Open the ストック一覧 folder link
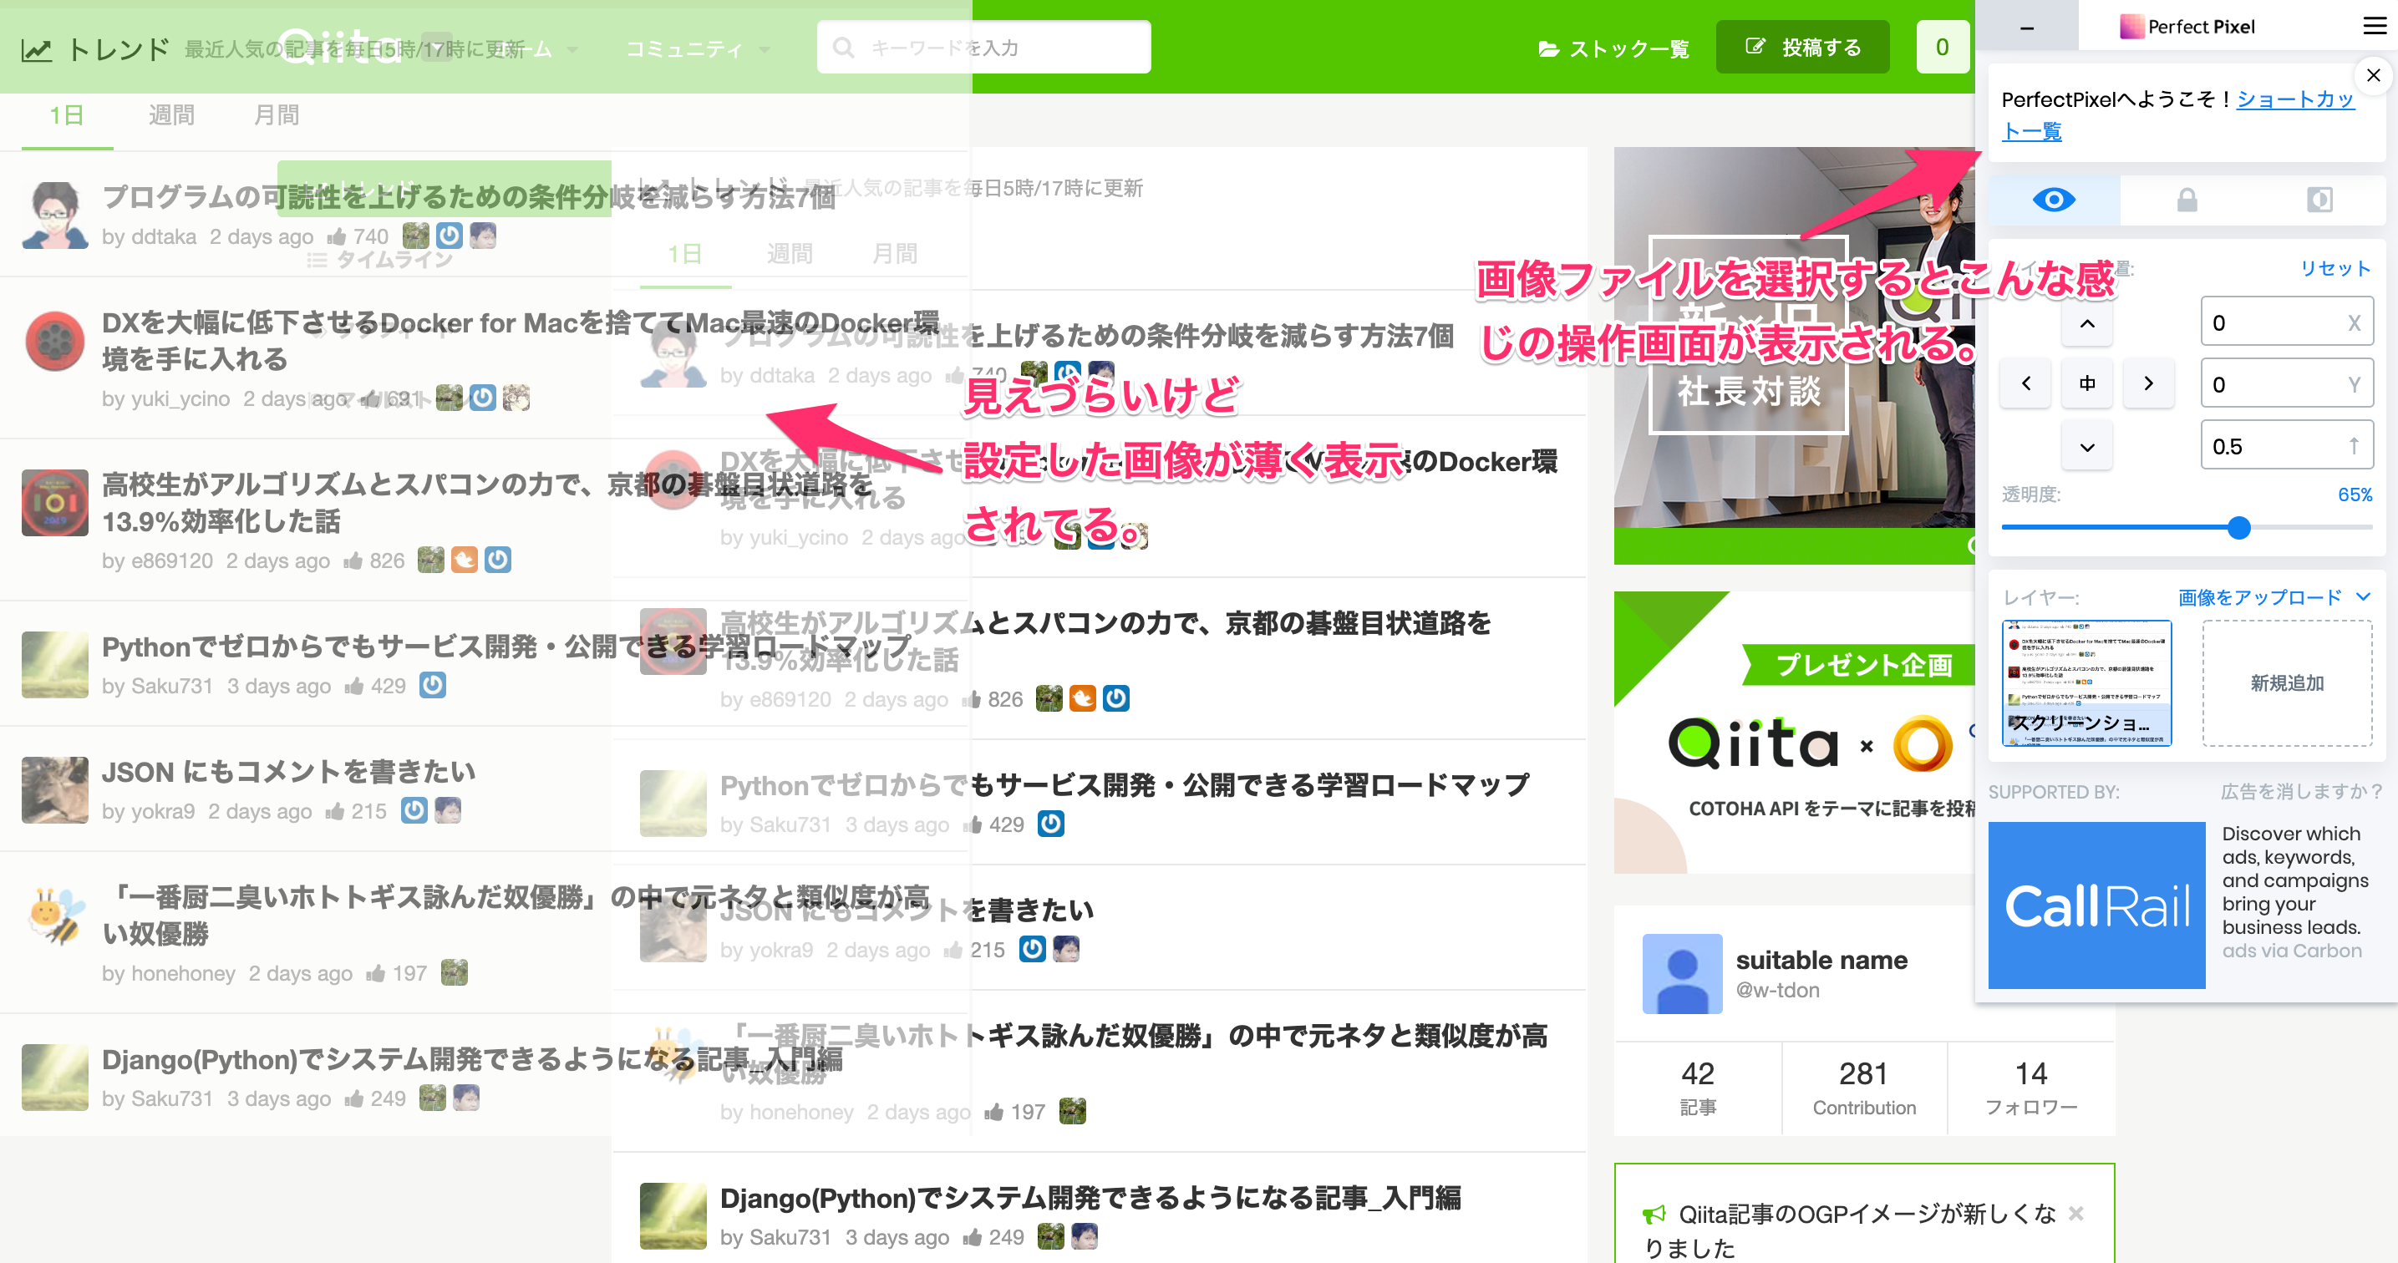The width and height of the screenshot is (2398, 1263). tap(1613, 48)
